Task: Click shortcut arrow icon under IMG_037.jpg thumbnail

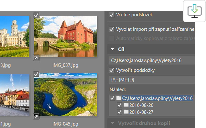Action: pos(36,58)
